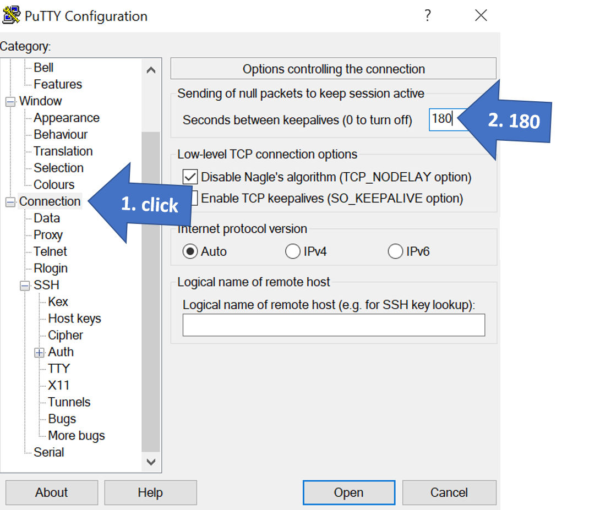
Task: Select IPv4 protocol radio button
Action: (293, 251)
